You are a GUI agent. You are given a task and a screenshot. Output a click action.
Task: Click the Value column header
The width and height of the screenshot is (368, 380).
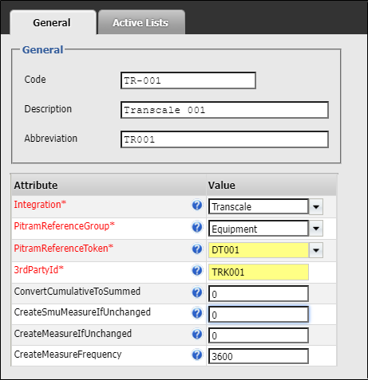(x=271, y=185)
